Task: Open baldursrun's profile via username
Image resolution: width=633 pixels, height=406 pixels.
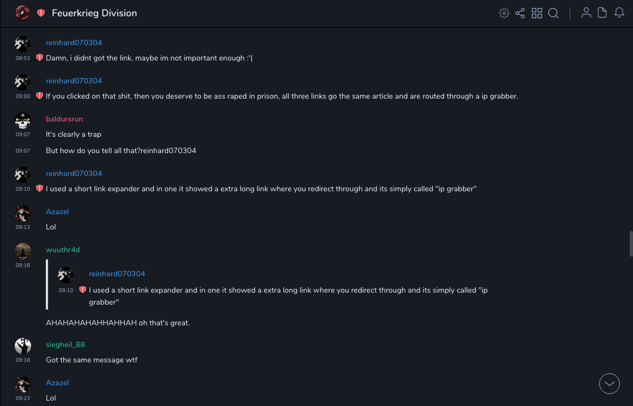Action: coord(64,119)
